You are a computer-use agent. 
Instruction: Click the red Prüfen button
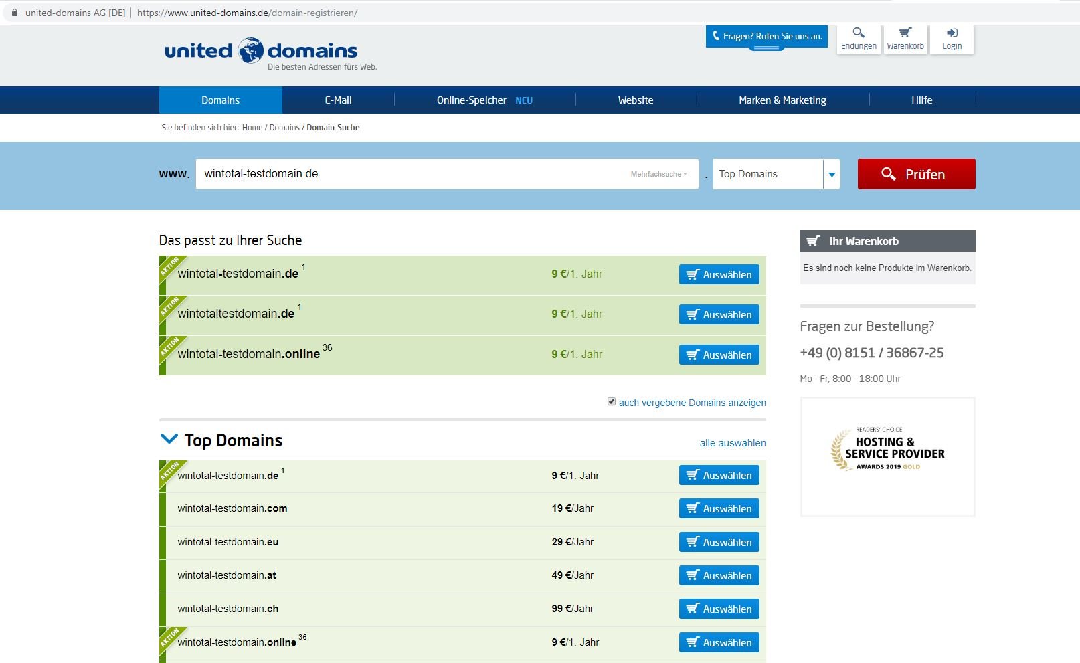click(916, 174)
